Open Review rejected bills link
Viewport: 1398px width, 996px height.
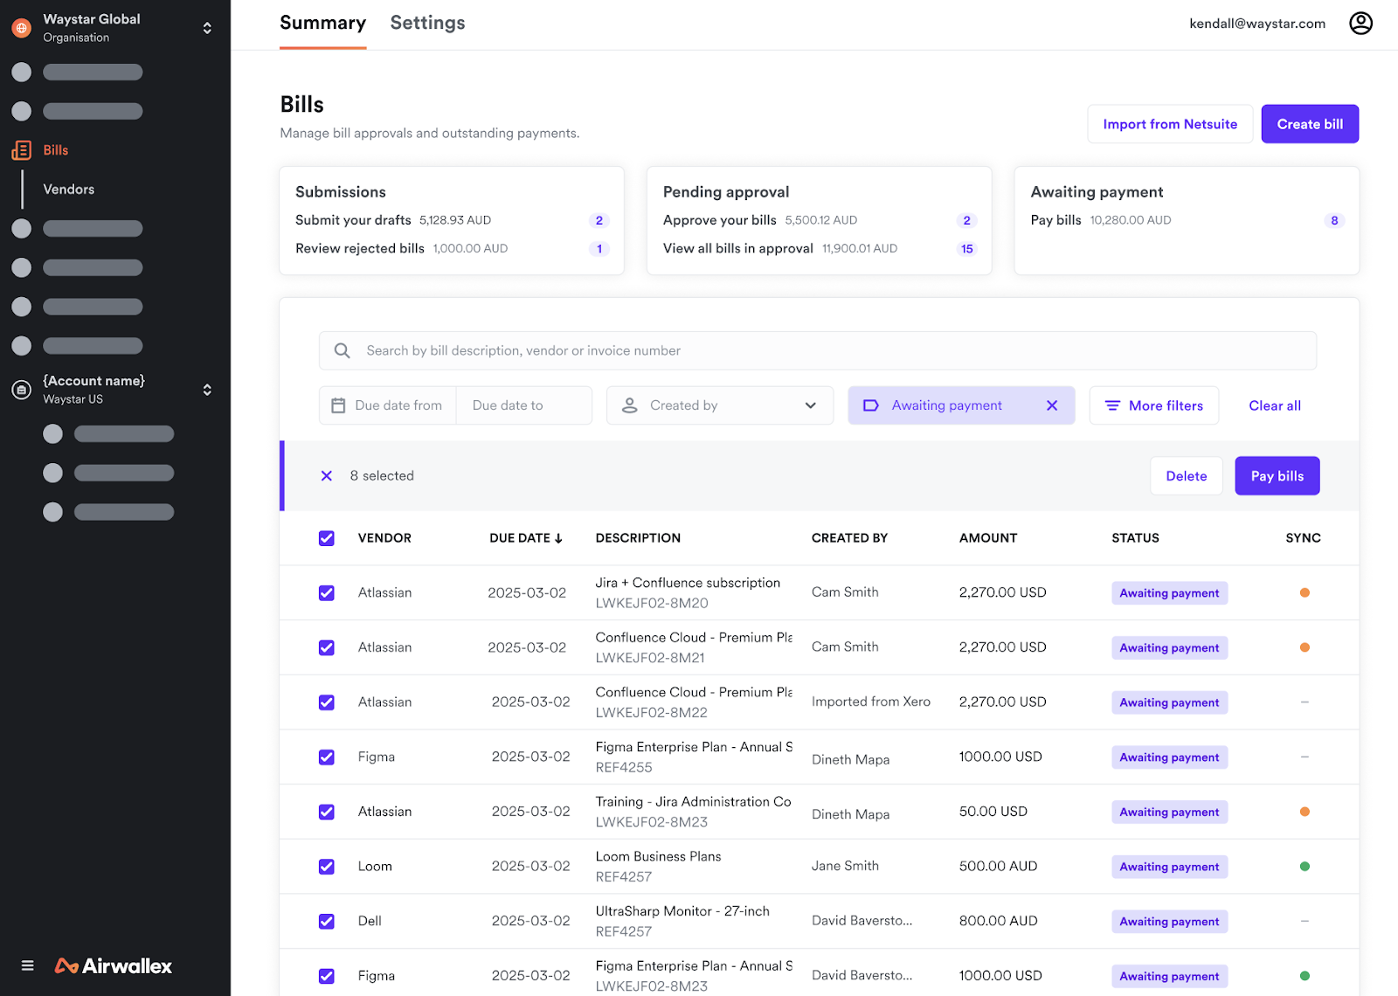pos(360,248)
